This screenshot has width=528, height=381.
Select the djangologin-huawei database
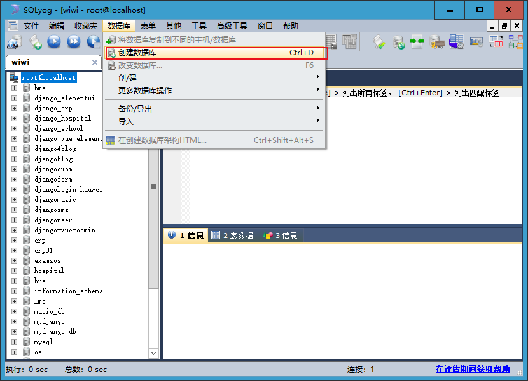tap(68, 189)
